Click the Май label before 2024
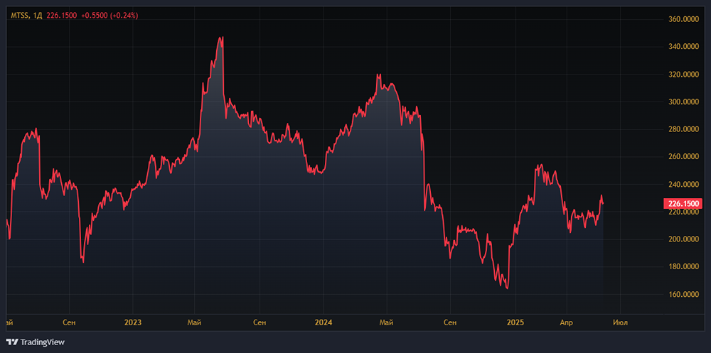711x353 pixels. [195, 322]
